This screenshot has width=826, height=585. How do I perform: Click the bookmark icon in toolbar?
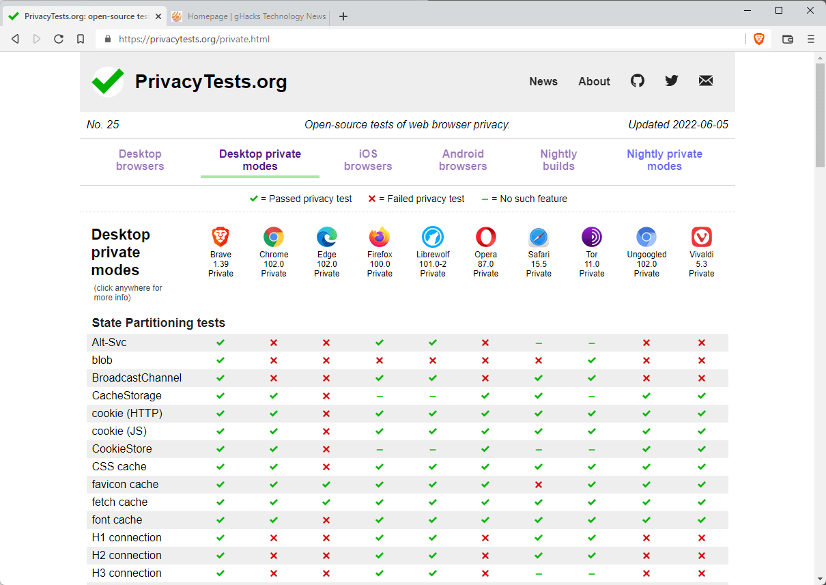[81, 39]
